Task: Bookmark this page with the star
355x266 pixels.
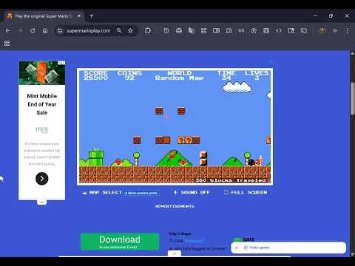Action: coord(130,30)
